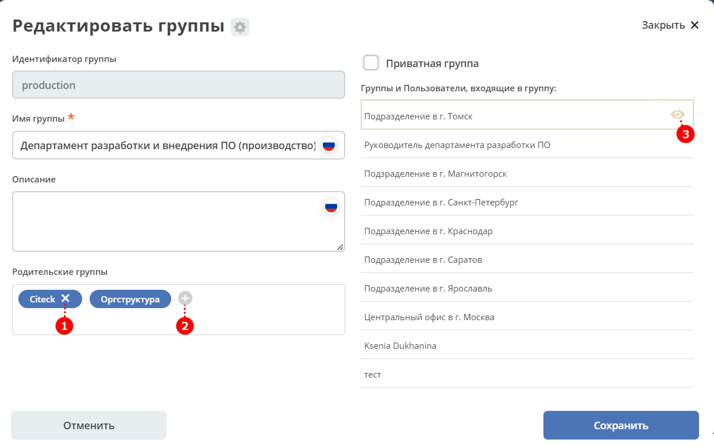Select the Центральный офис в г. Москва item
This screenshot has height=447, width=714.
527,317
